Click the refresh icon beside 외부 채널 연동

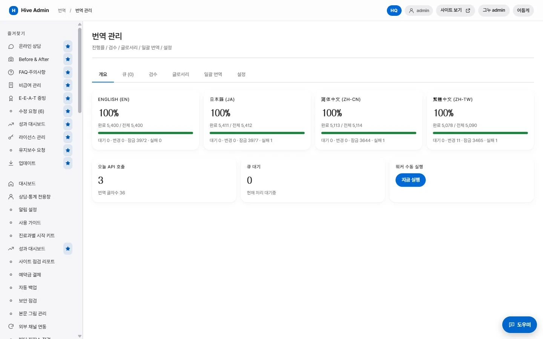[11, 327]
